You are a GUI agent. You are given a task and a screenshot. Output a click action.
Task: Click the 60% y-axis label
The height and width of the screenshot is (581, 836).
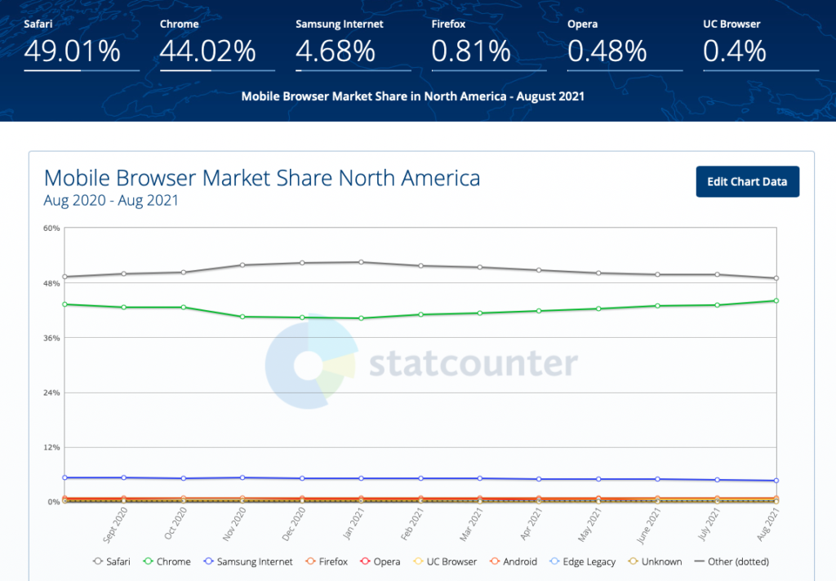point(51,228)
